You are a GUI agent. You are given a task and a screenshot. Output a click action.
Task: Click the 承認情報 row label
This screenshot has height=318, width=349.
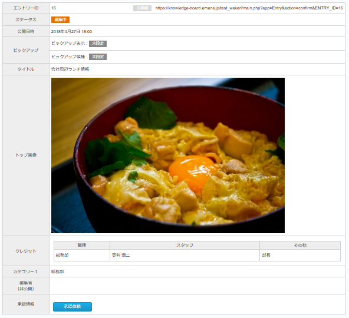click(26, 304)
